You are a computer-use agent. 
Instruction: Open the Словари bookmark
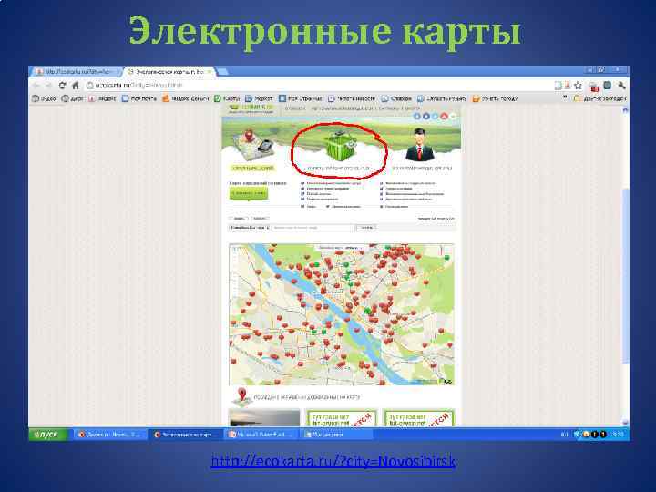click(396, 98)
